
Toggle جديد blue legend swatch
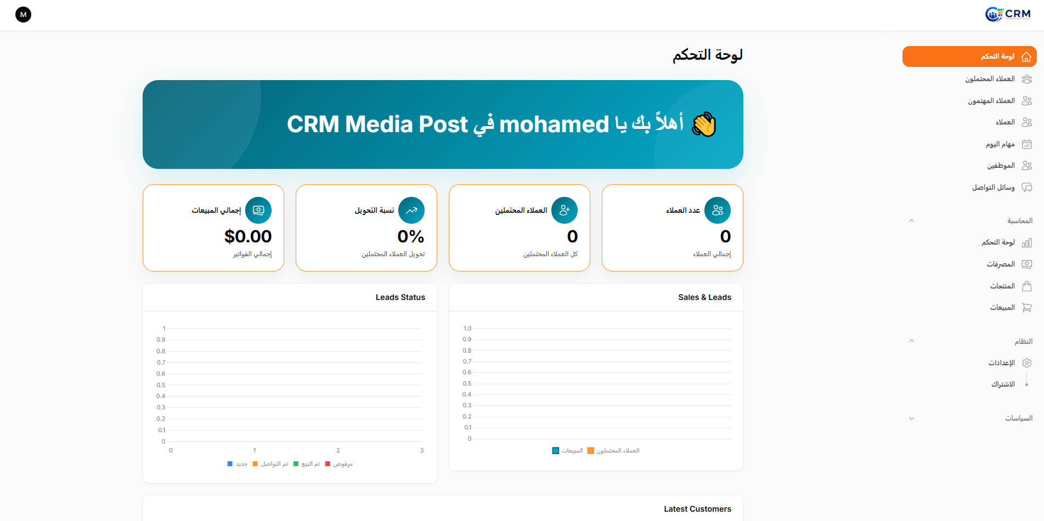coord(230,464)
